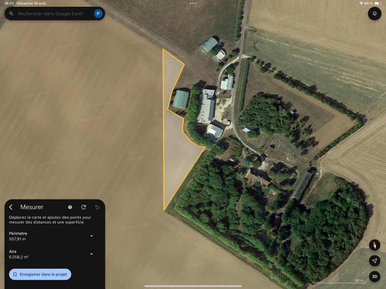Go back from the Mesurer panel
386x289 pixels.
(x=11, y=207)
